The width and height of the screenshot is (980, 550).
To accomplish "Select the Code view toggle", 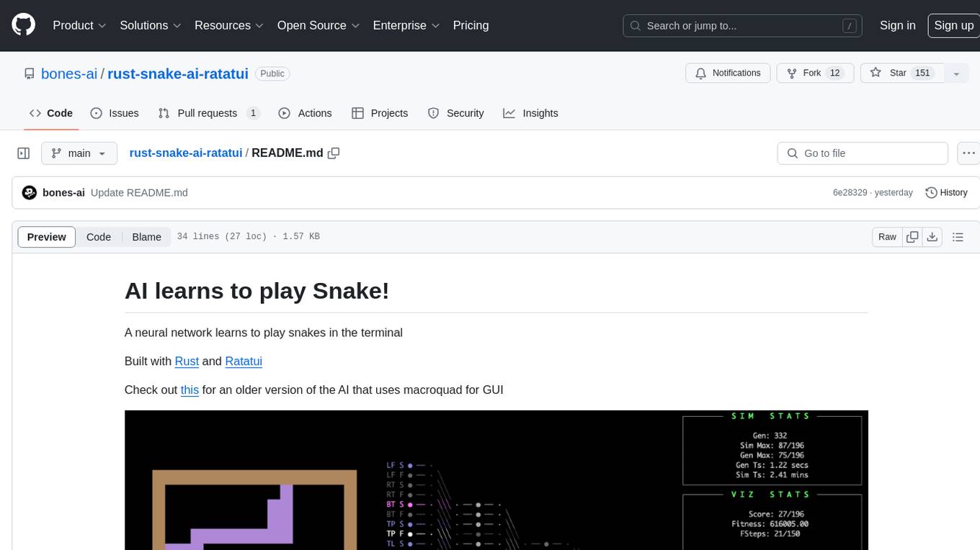I will [x=99, y=237].
